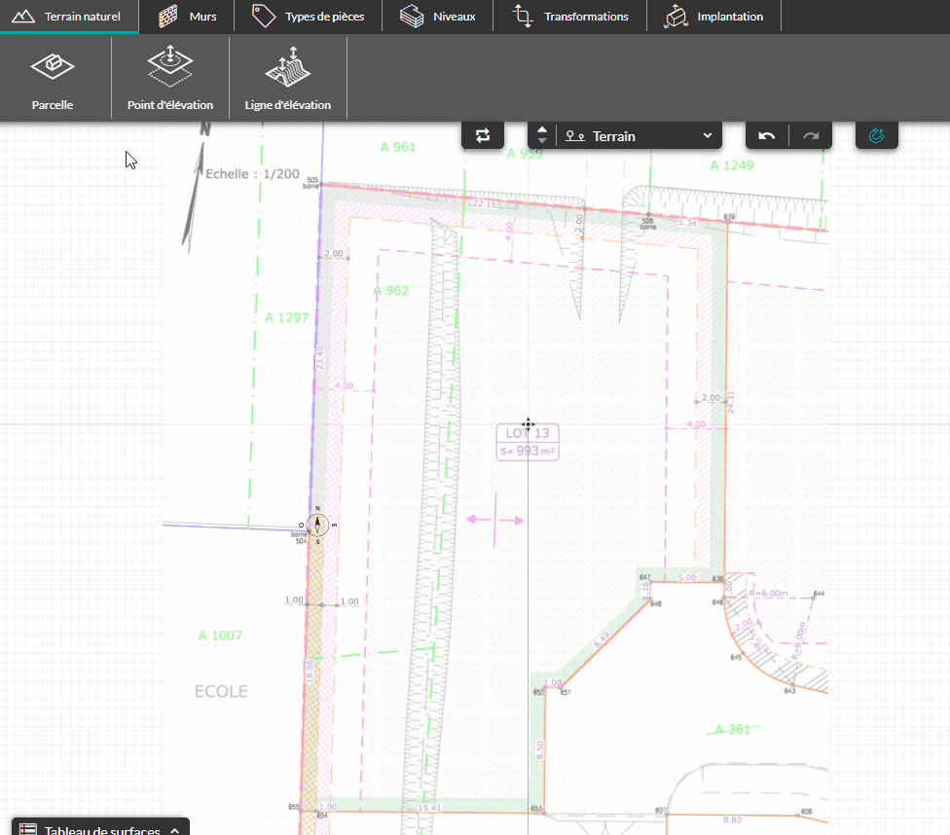Select the Point d'élévation tool
Image resolution: width=950 pixels, height=835 pixels.
tap(170, 80)
